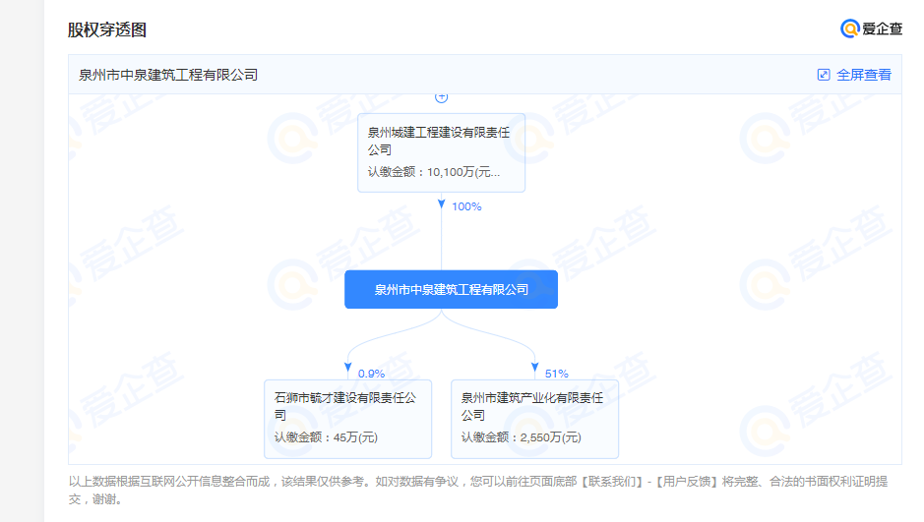Viewport: 924px width, 522px height.
Task: Open fullscreen view via 全屏查看
Action: [863, 75]
